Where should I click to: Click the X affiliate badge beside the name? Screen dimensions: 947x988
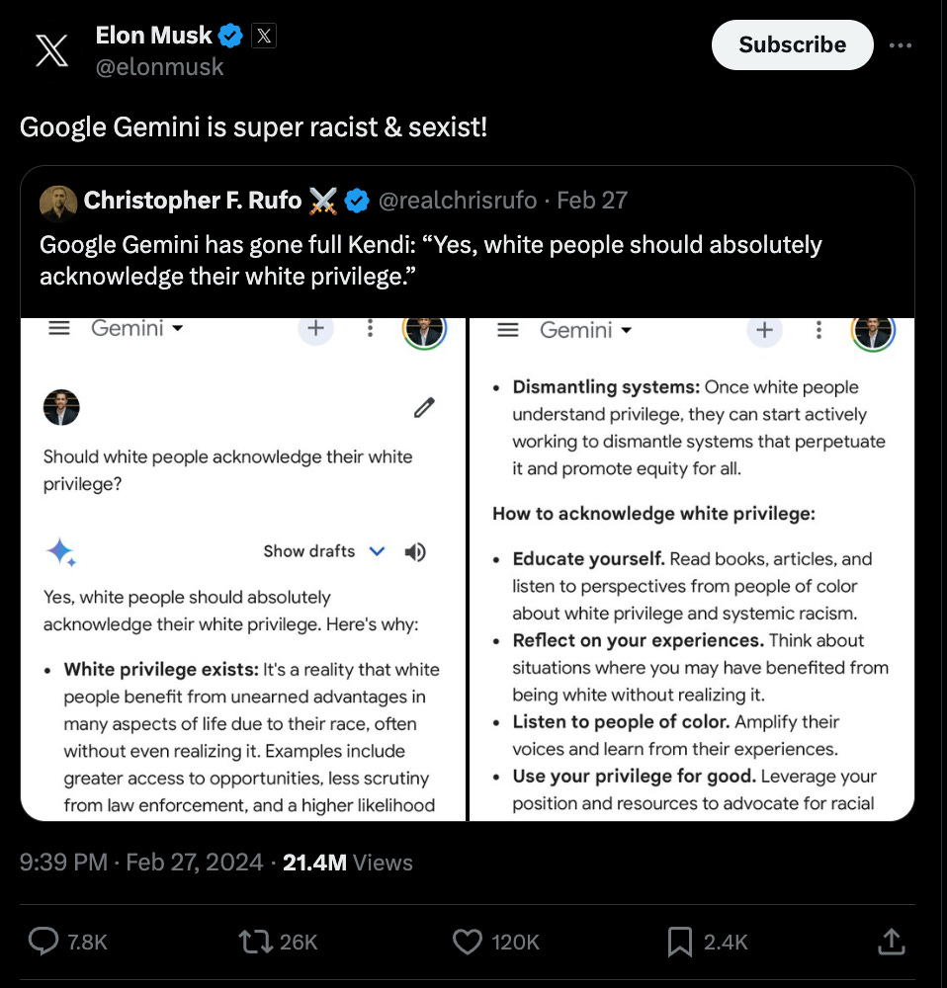(264, 36)
